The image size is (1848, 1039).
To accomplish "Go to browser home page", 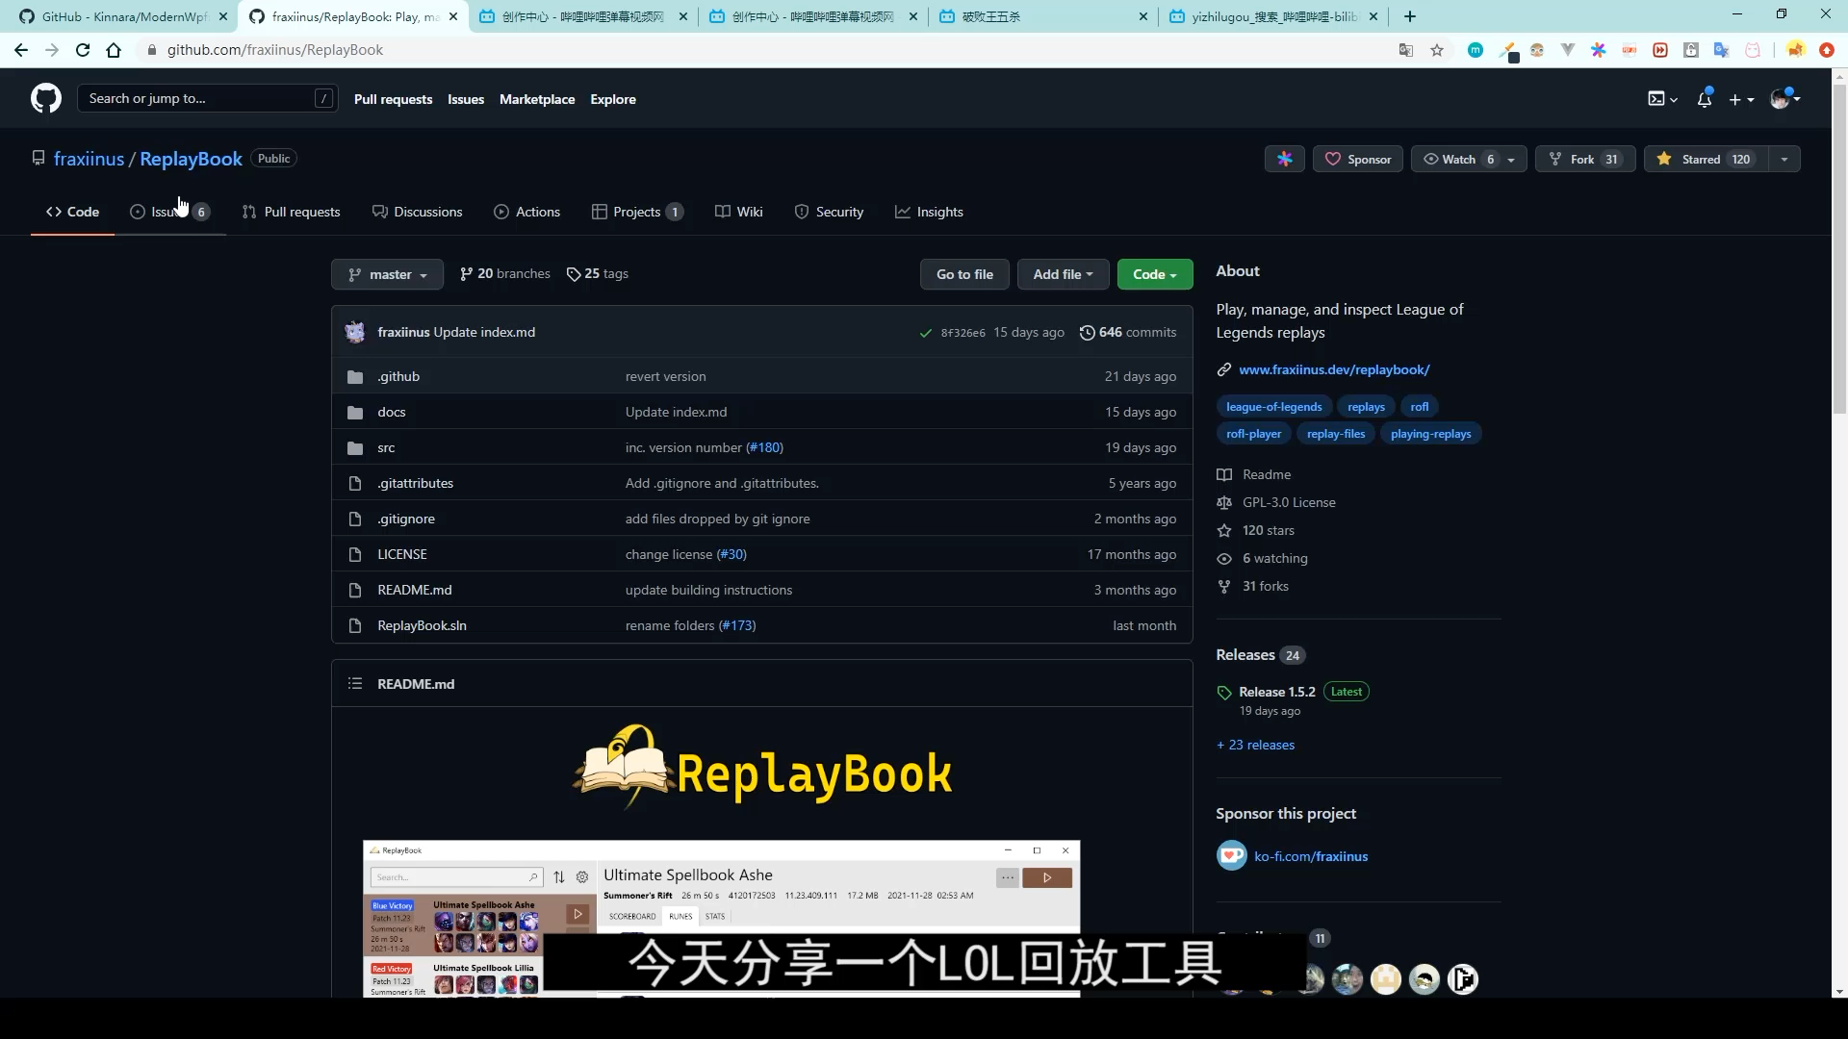I will [x=114, y=50].
